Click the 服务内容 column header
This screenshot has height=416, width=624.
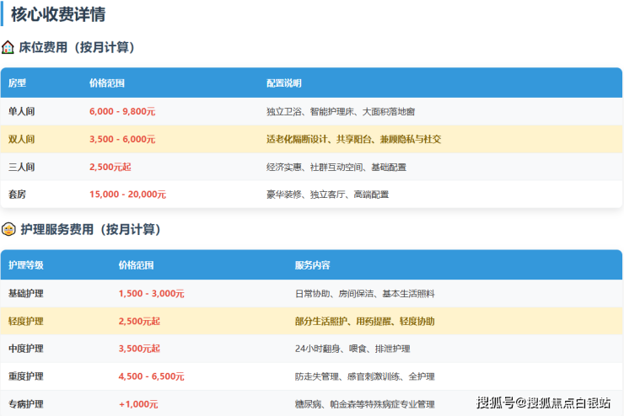tap(313, 265)
